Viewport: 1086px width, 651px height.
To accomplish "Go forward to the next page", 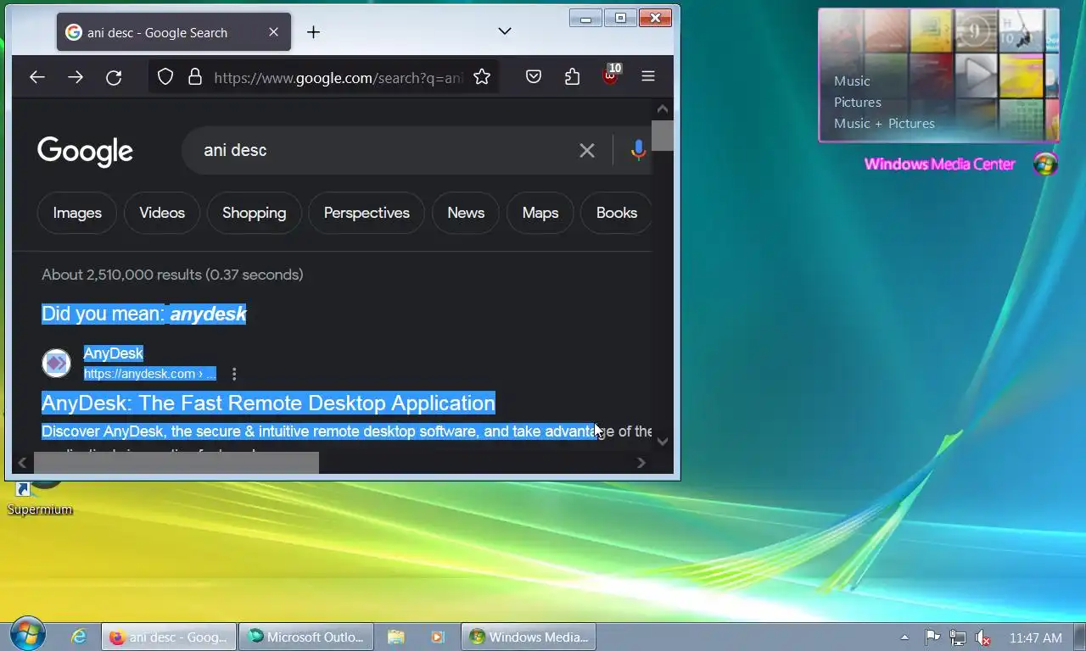I will [76, 77].
